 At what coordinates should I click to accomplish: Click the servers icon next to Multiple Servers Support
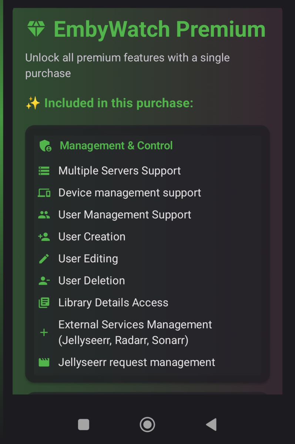tap(44, 171)
